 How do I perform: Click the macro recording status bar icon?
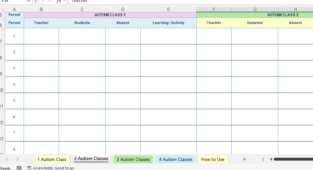[19, 168]
